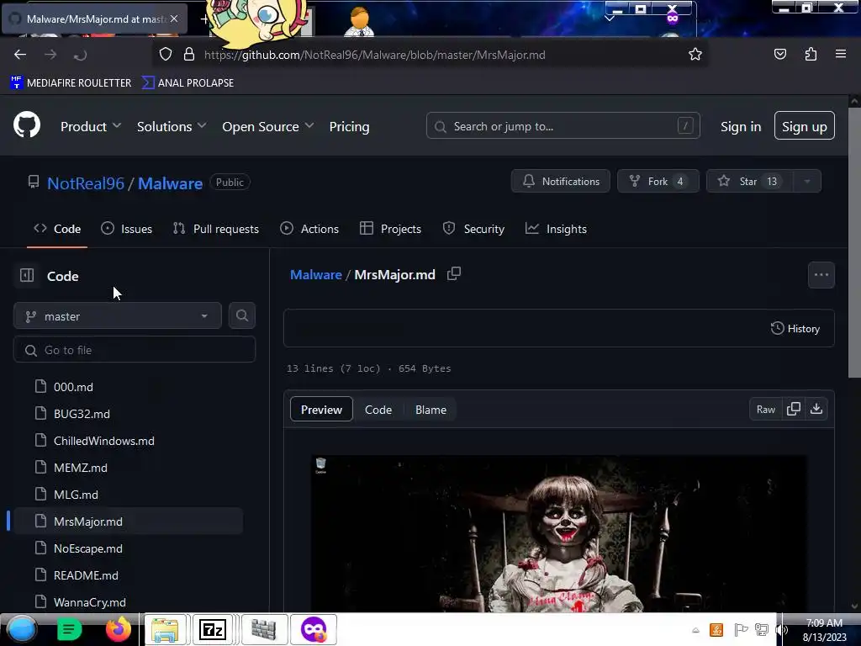This screenshot has height=646, width=861.
Task: Click the tracking protection shield icon
Action: point(166,55)
